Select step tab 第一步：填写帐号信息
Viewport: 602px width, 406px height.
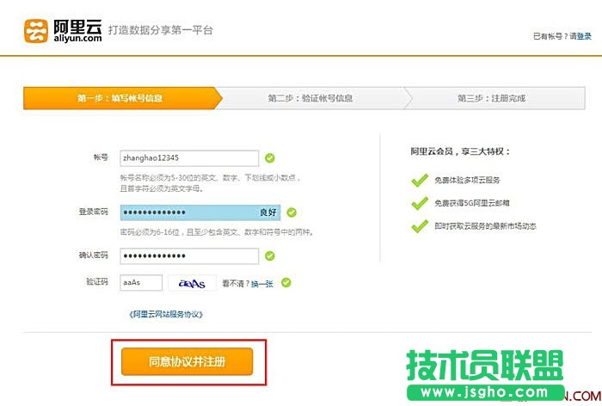click(x=120, y=98)
